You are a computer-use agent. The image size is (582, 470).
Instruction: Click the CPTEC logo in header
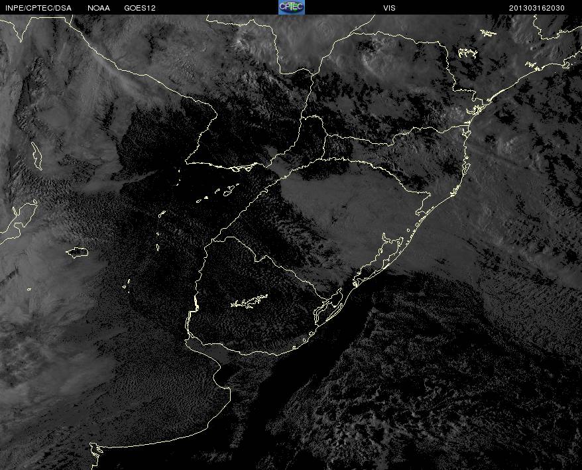pyautogui.click(x=292, y=7)
